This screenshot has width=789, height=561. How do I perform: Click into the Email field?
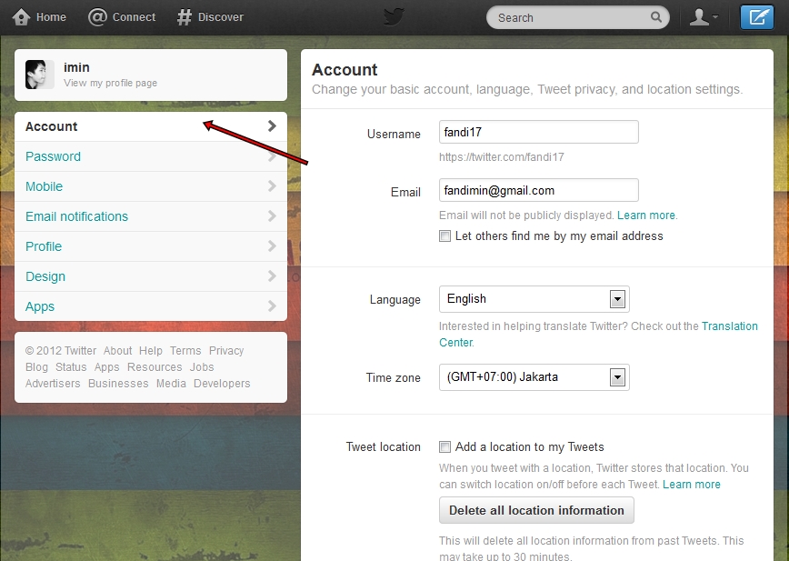(x=539, y=190)
